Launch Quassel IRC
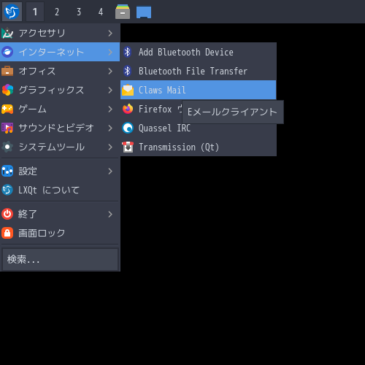Viewport: 365px width, 365px height. coord(199,128)
